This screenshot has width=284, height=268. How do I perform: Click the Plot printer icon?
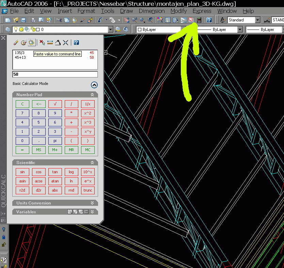pyautogui.click(x=33, y=20)
